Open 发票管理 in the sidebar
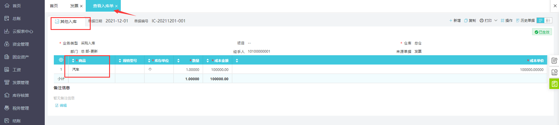Screen dimensions: 559x125 click(x=20, y=83)
